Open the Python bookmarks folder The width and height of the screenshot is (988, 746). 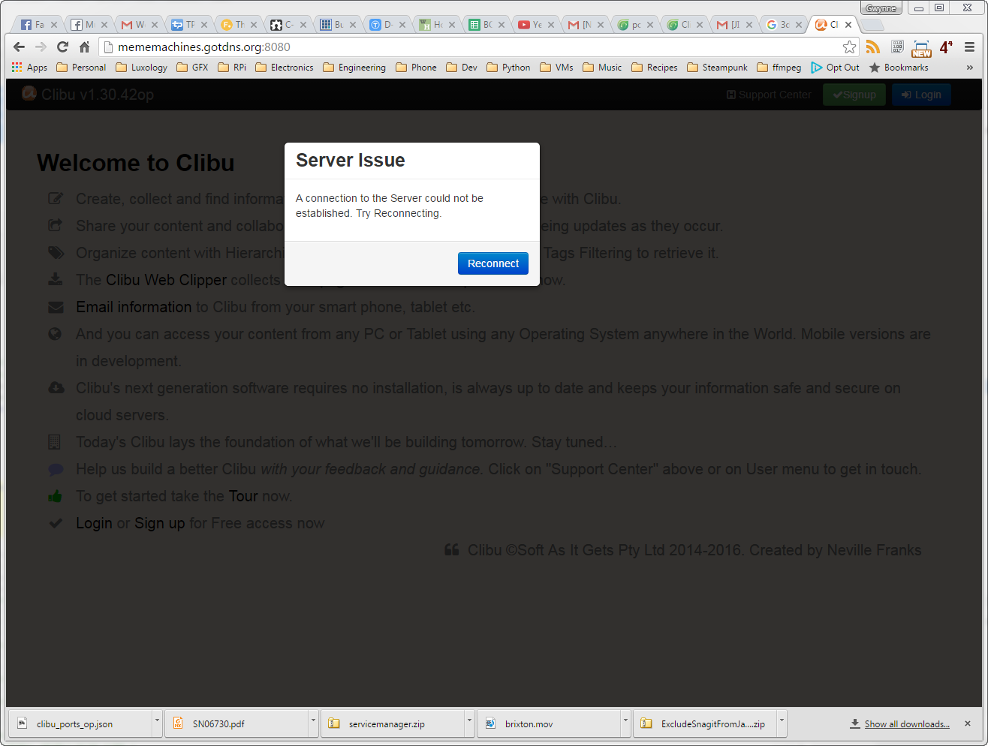(508, 68)
